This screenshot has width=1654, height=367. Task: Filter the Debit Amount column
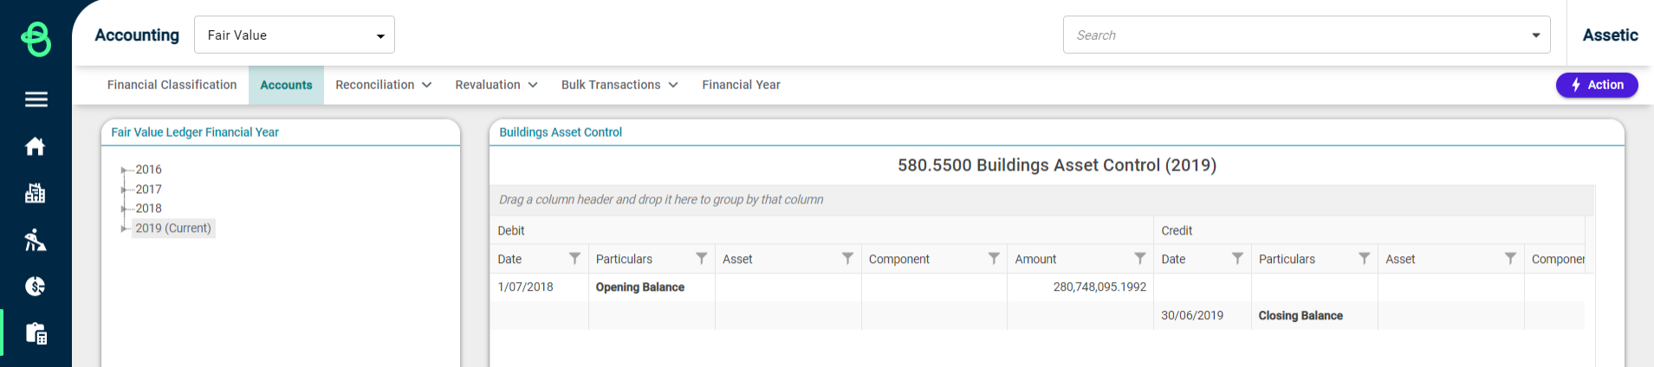(1140, 259)
